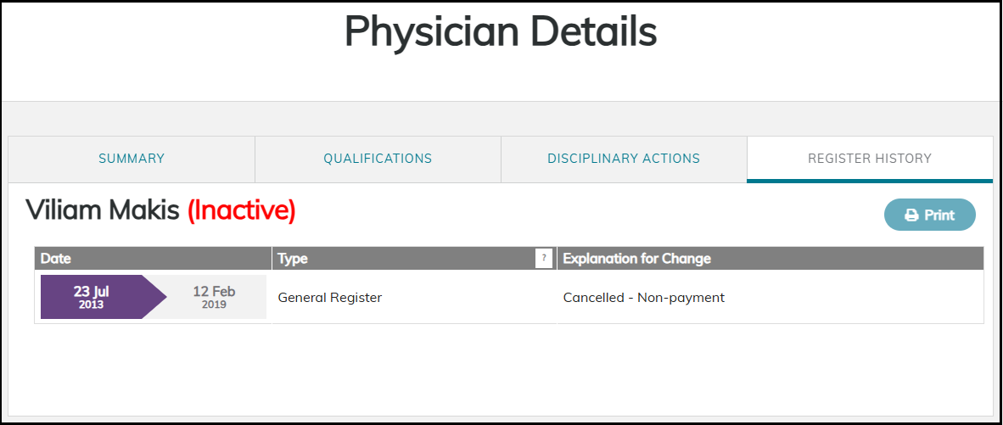
Task: Click the year 2013 under start date
Action: coord(92,305)
